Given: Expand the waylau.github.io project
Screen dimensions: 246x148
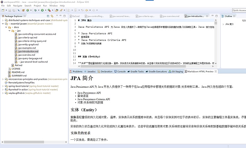Looking at the screenshot, I should coord(3,93).
